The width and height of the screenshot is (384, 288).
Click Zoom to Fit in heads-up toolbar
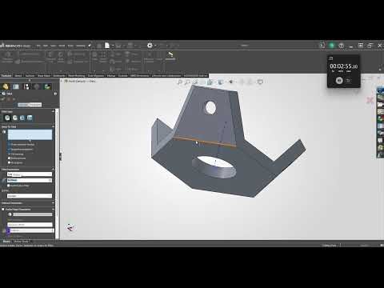(x=180, y=82)
